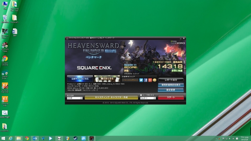Select the lower Samsung Kies shortcut
Viewport: 251px width, 141px height.
click(5, 101)
